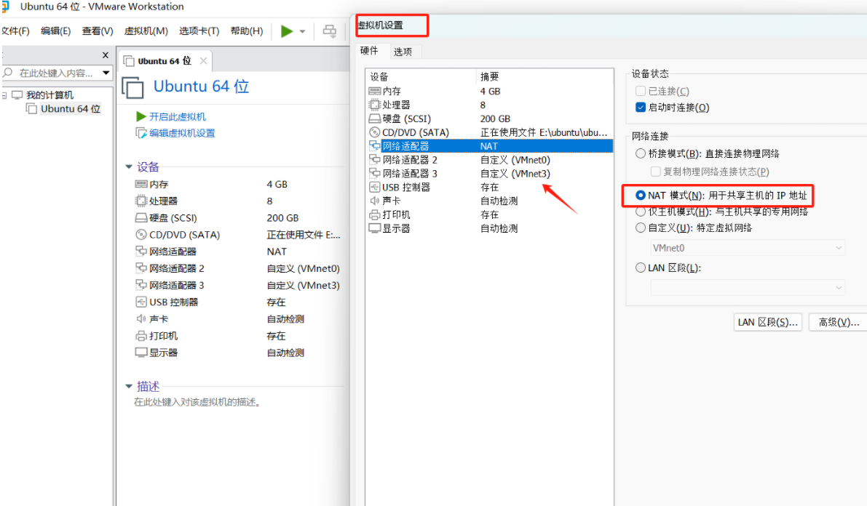Toggle the 已连接(C) checkbox

[641, 91]
